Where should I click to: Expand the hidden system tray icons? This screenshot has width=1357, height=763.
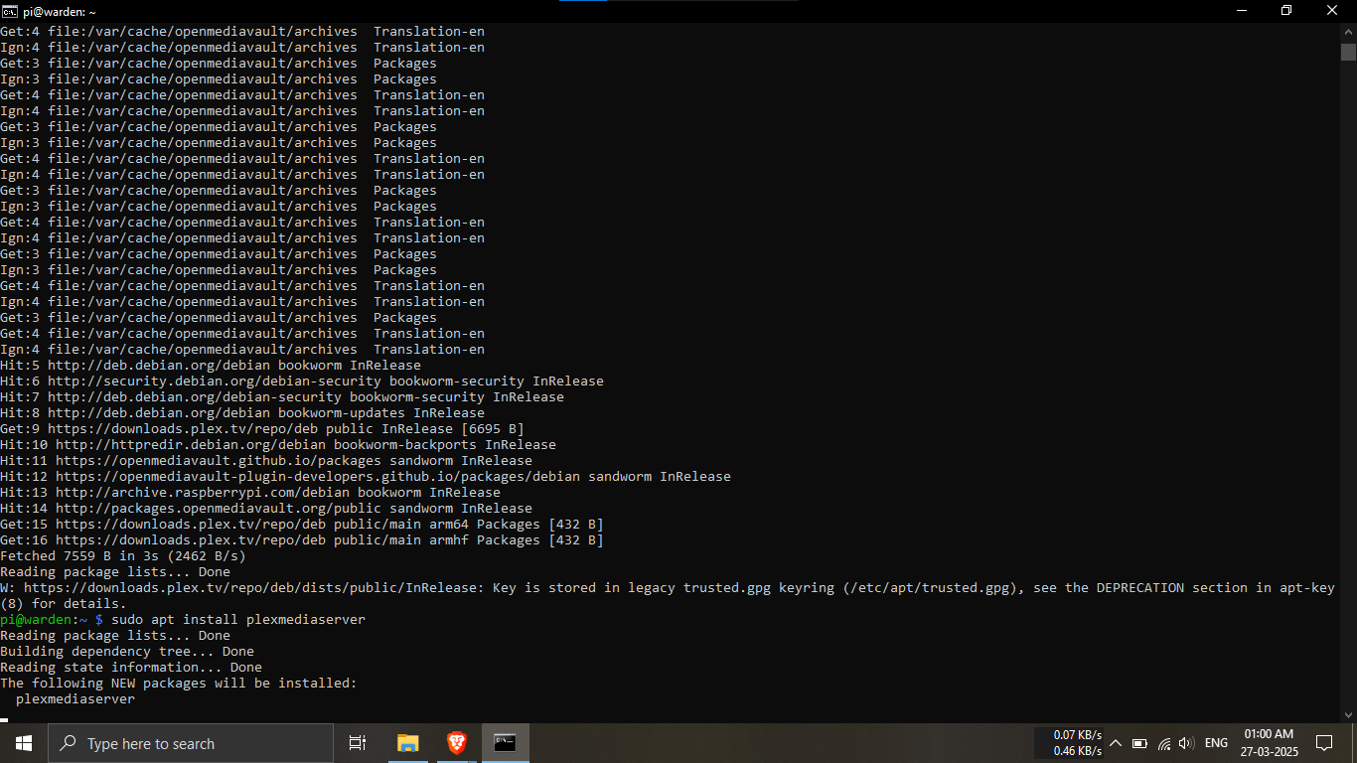[x=1115, y=743]
